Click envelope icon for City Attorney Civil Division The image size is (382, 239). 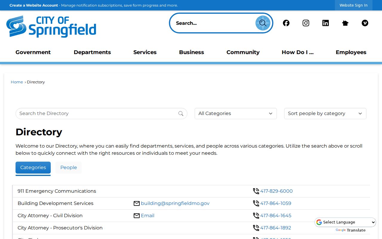[137, 216]
